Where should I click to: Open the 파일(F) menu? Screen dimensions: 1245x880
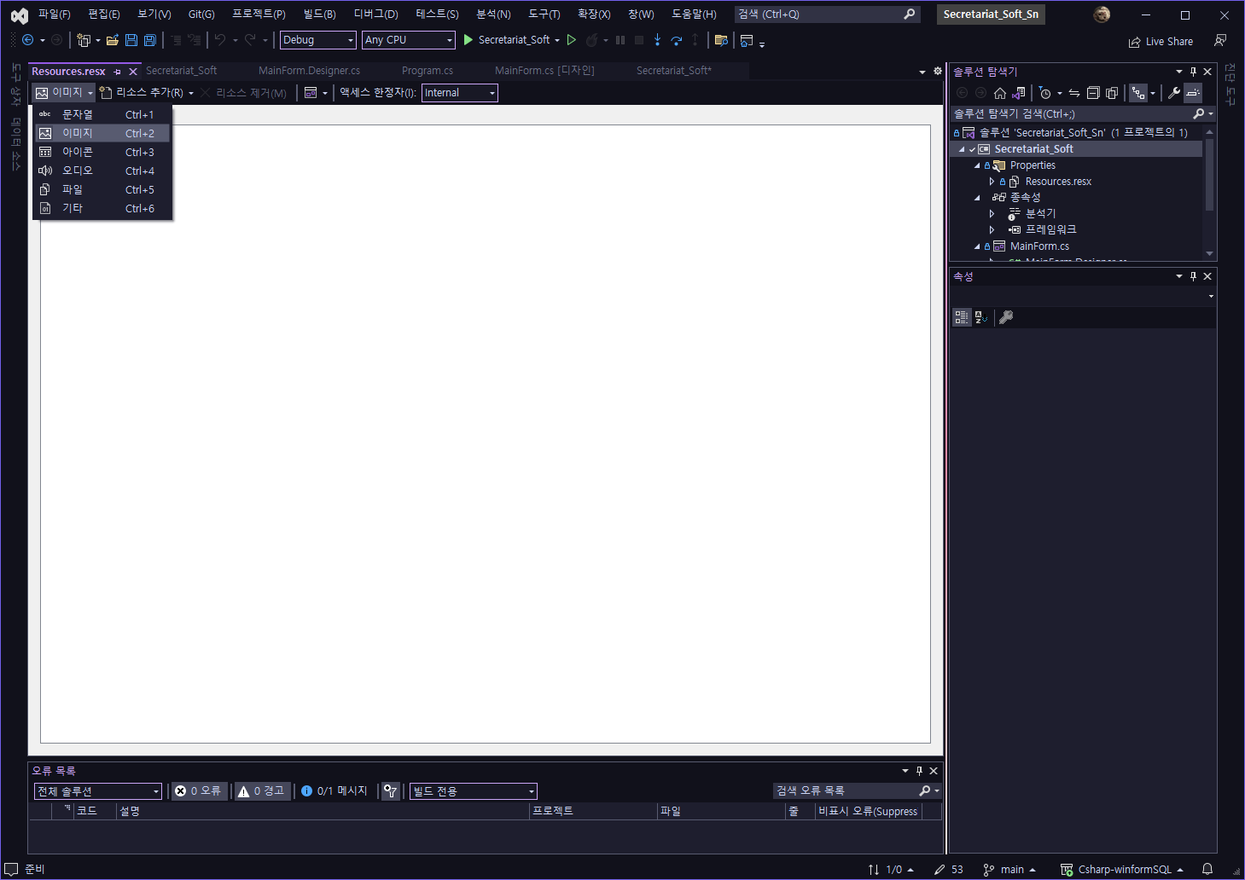(54, 14)
